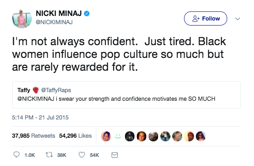This screenshot has width=254, height=166.
Task: Click the first liker's avatar
Action: [106, 136]
